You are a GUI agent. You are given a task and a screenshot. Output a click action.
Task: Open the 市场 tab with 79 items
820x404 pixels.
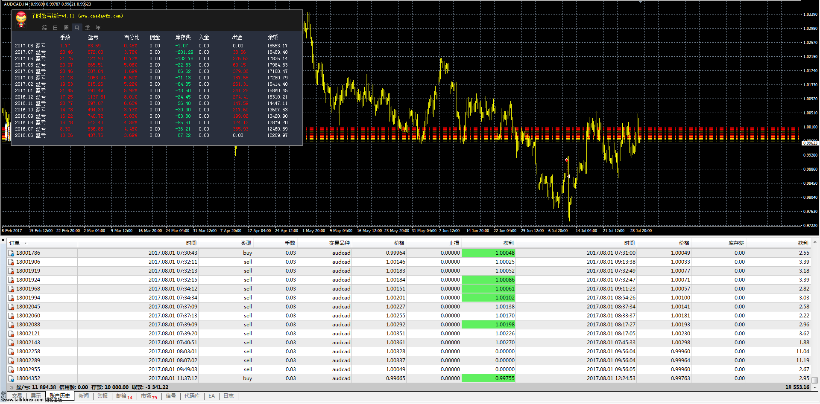click(149, 396)
